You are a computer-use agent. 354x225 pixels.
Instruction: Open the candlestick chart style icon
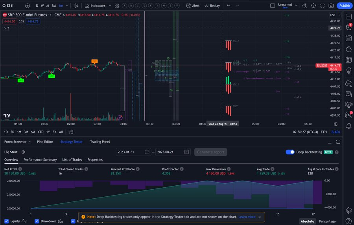(76, 5)
